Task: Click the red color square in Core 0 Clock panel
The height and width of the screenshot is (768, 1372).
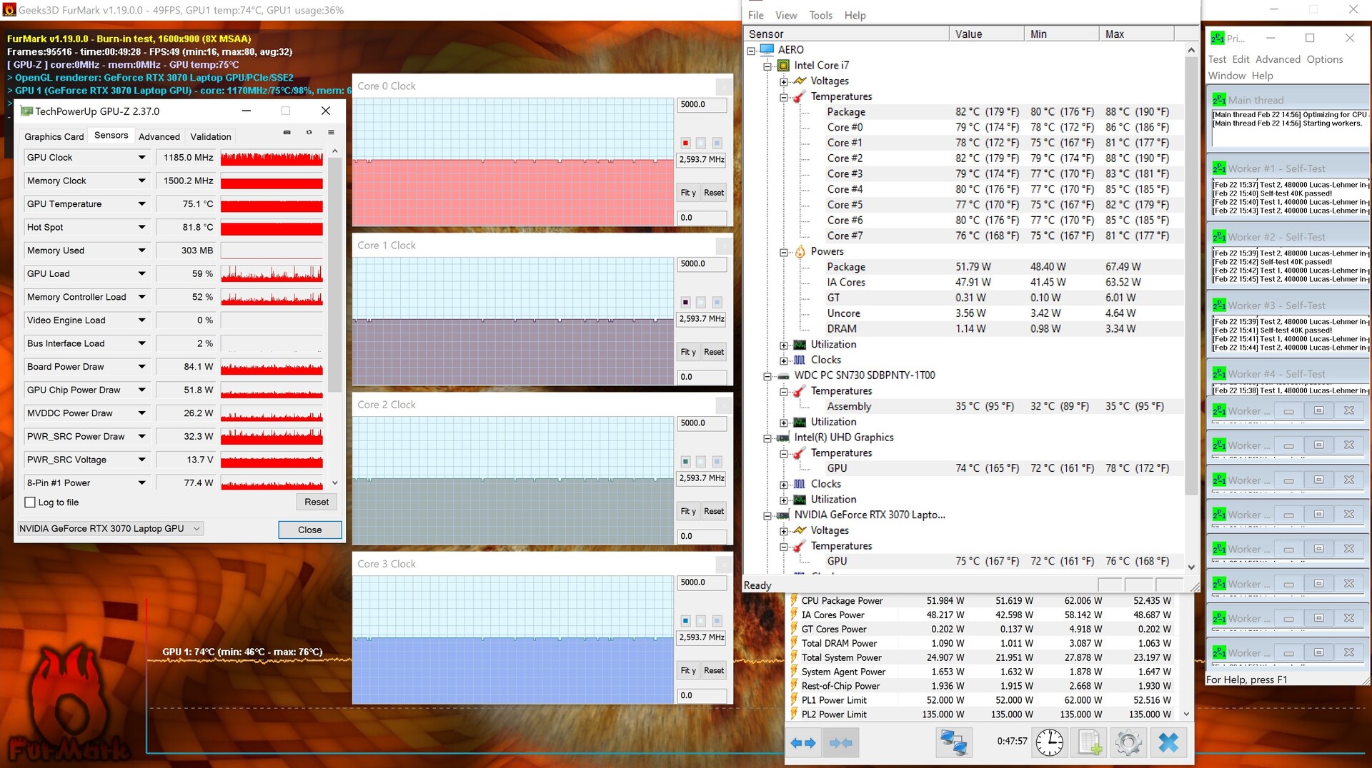Action: pyautogui.click(x=685, y=143)
